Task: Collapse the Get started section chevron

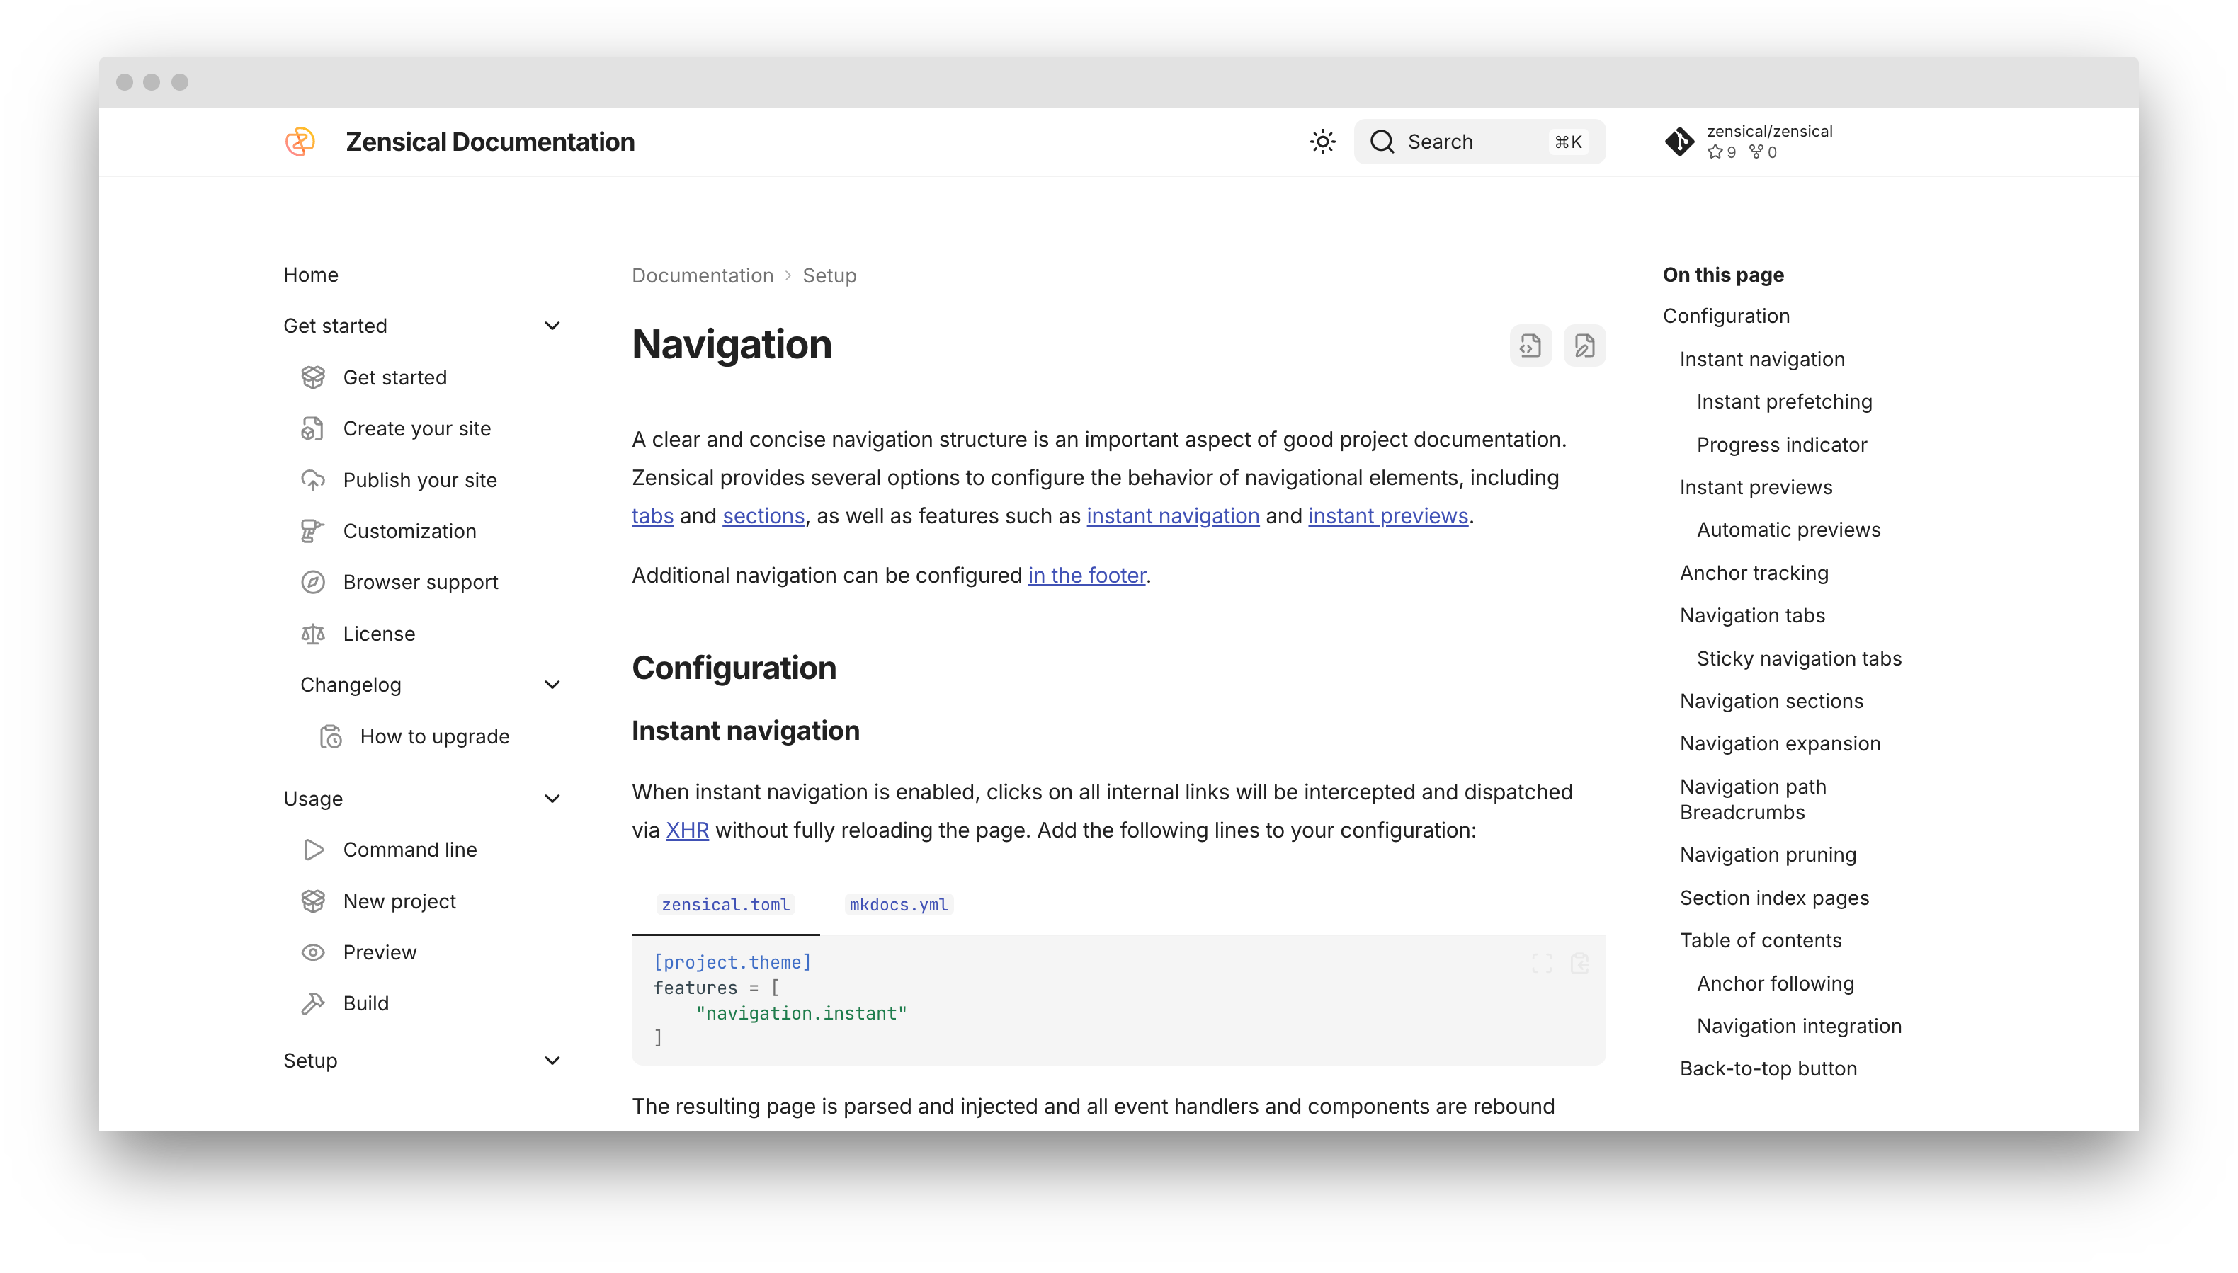Action: (552, 326)
